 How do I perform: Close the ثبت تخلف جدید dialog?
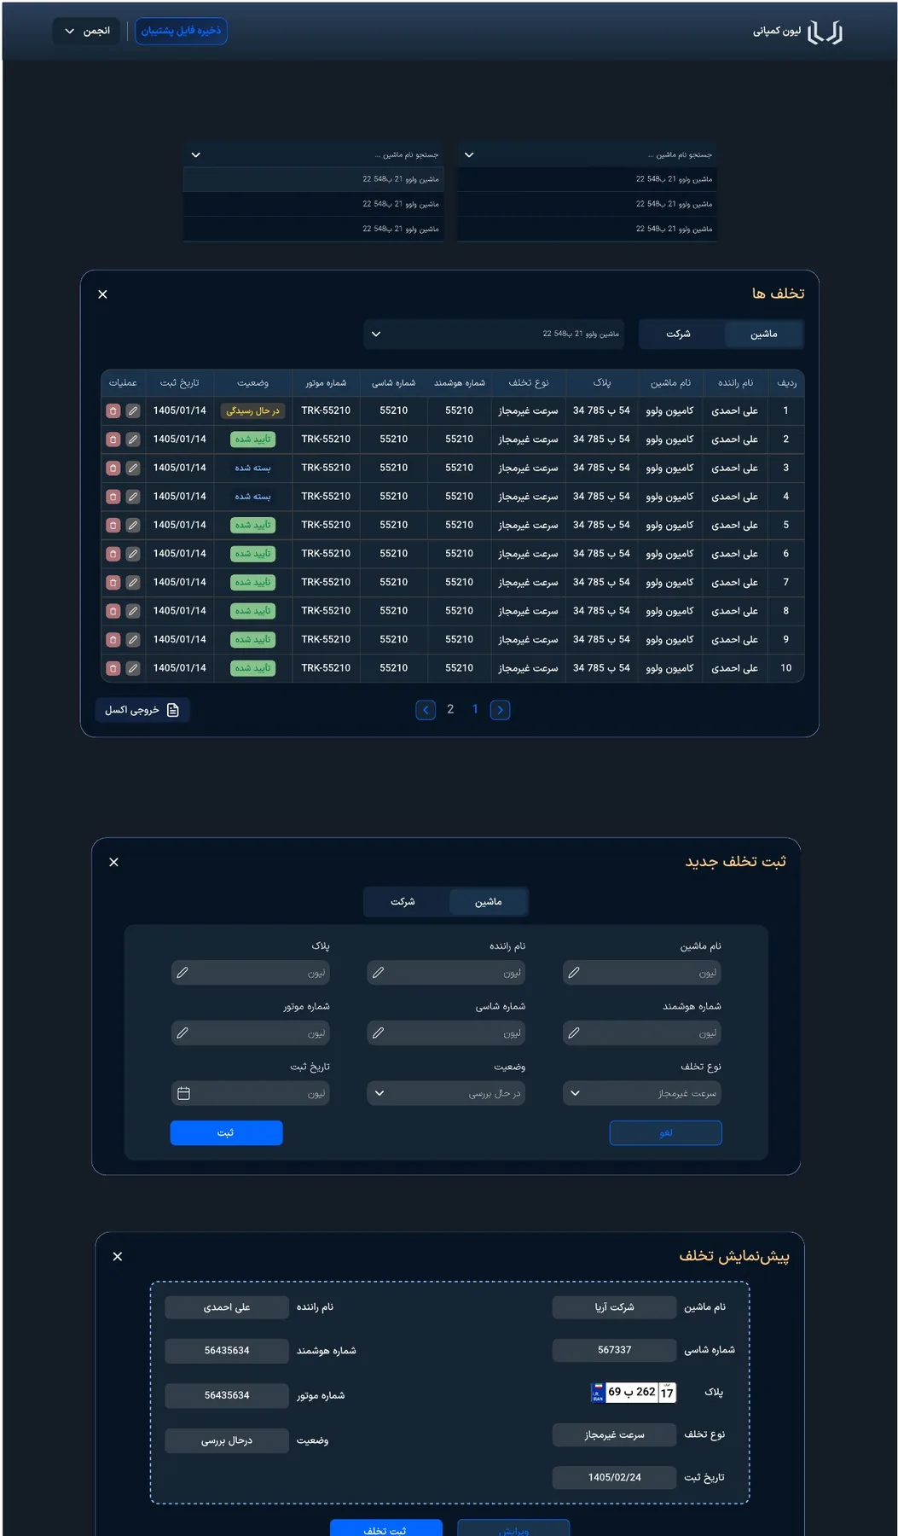click(x=114, y=863)
